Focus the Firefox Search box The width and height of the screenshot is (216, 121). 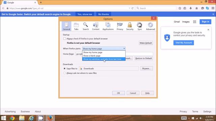click(x=156, y=8)
